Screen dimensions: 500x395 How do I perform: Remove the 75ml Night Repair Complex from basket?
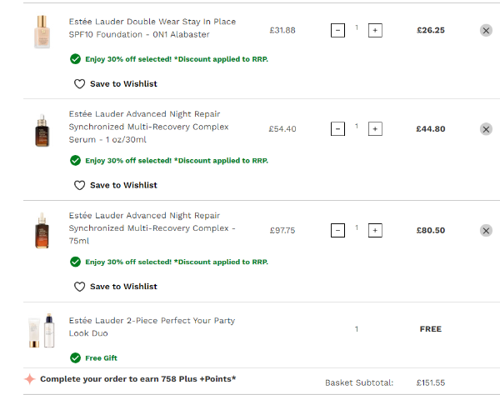[486, 230]
